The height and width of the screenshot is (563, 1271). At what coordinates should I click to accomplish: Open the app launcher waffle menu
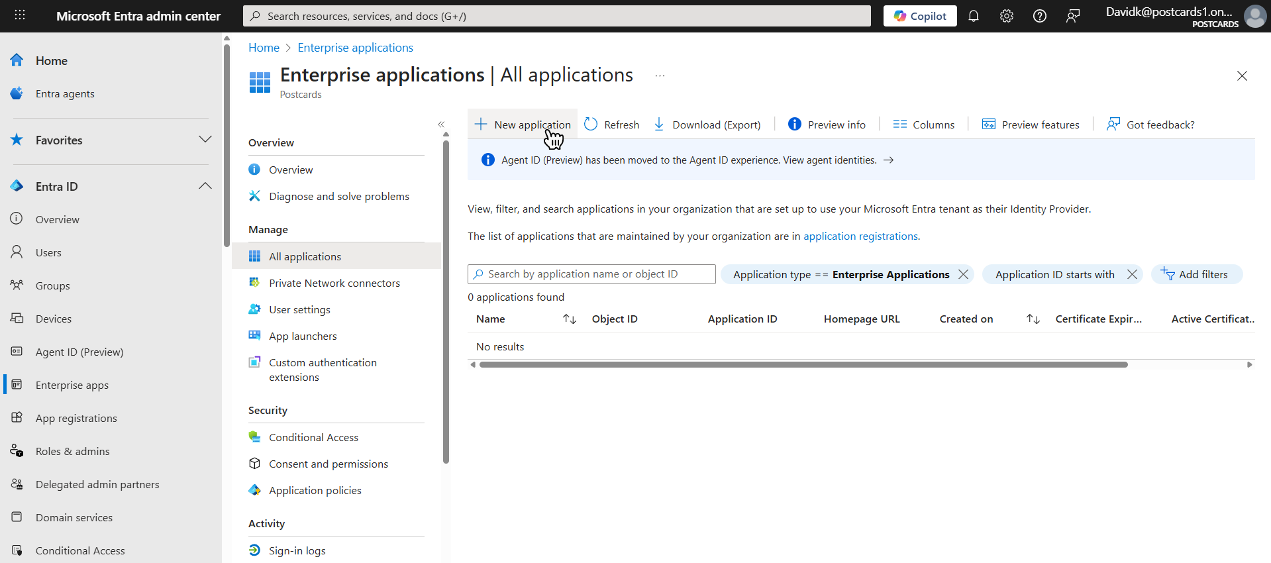point(20,15)
